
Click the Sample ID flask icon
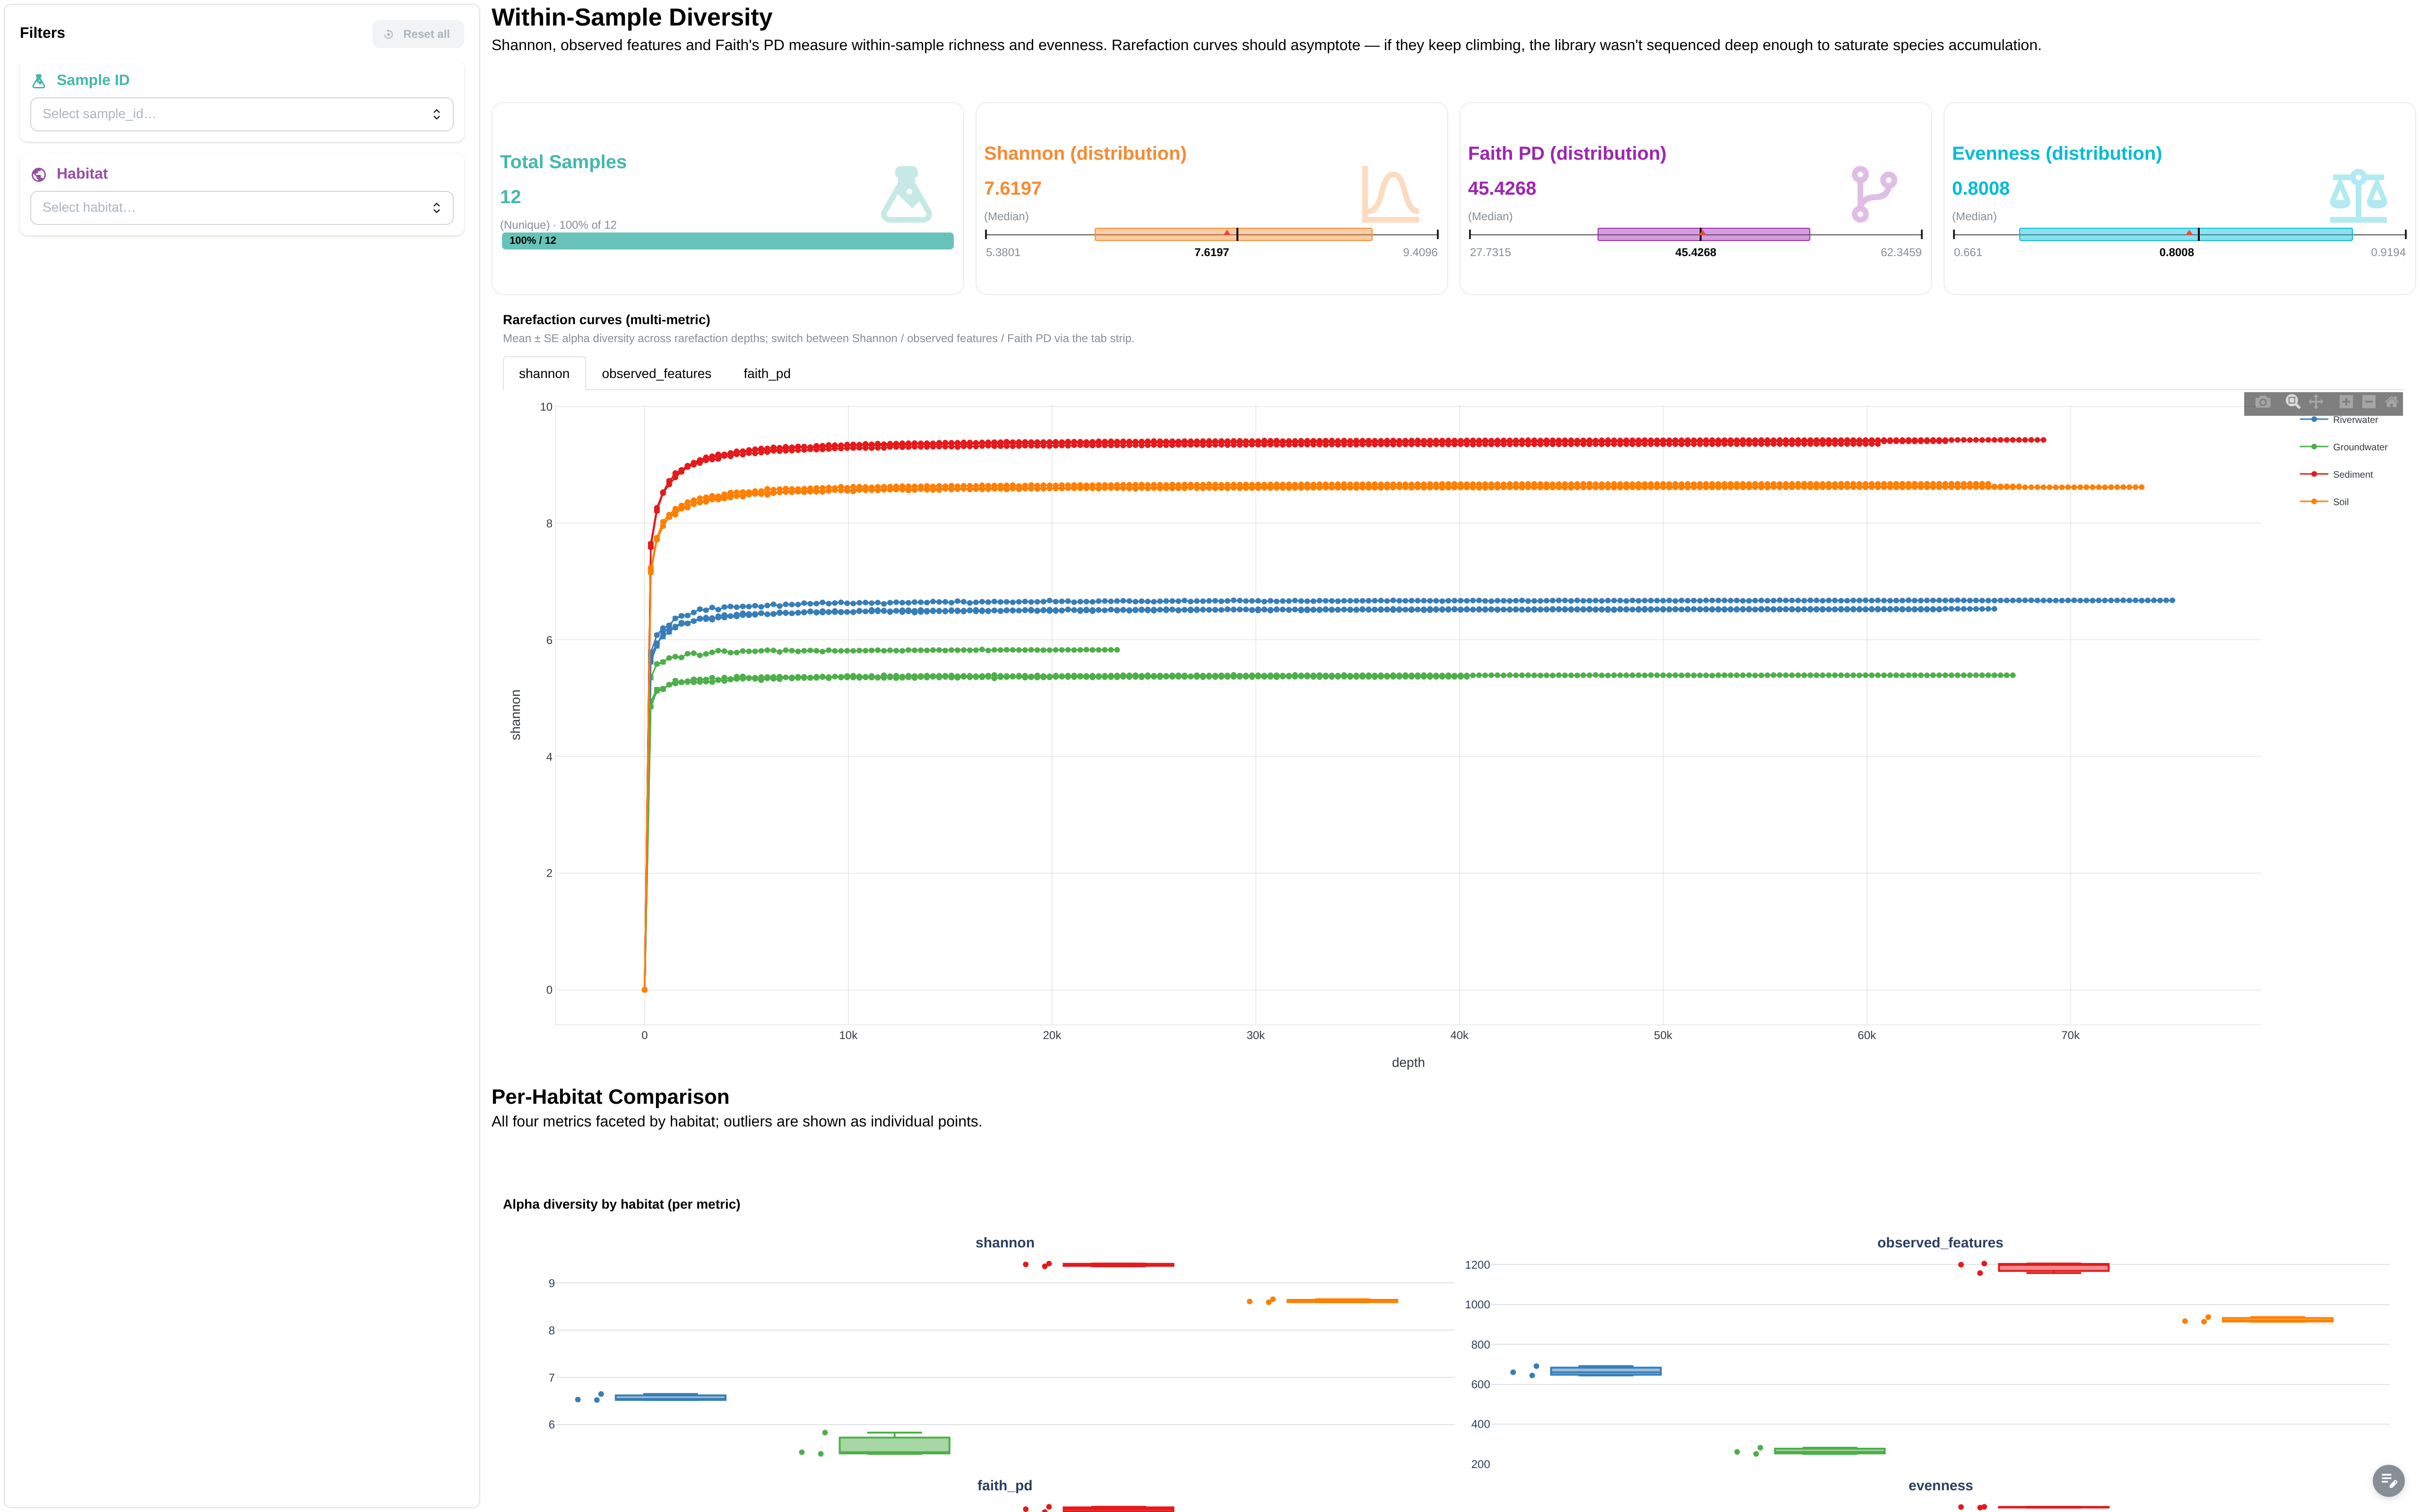tap(39, 81)
